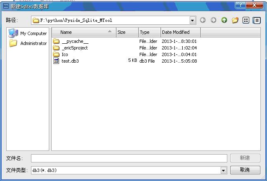Click date 2013-1-...1:02:04 cell
The width and height of the screenshot is (267, 181).
tap(179, 48)
